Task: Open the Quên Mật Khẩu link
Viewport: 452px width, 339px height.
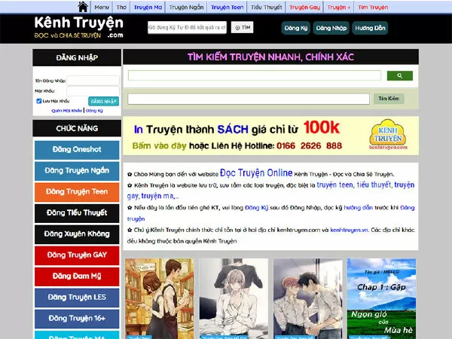Action: pyautogui.click(x=66, y=111)
